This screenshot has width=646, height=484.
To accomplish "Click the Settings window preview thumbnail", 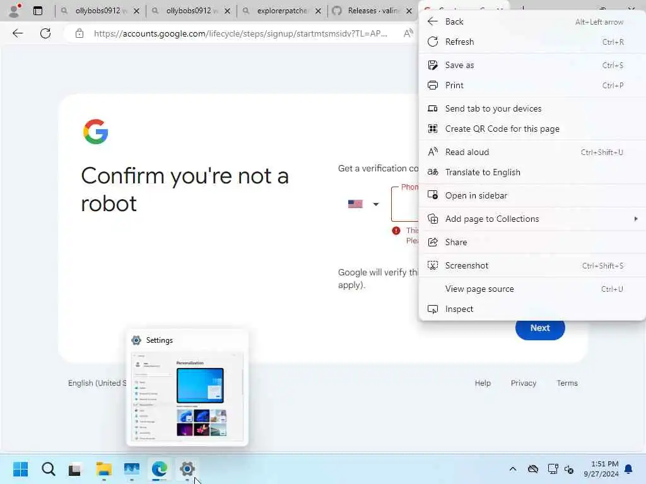I will click(187, 396).
